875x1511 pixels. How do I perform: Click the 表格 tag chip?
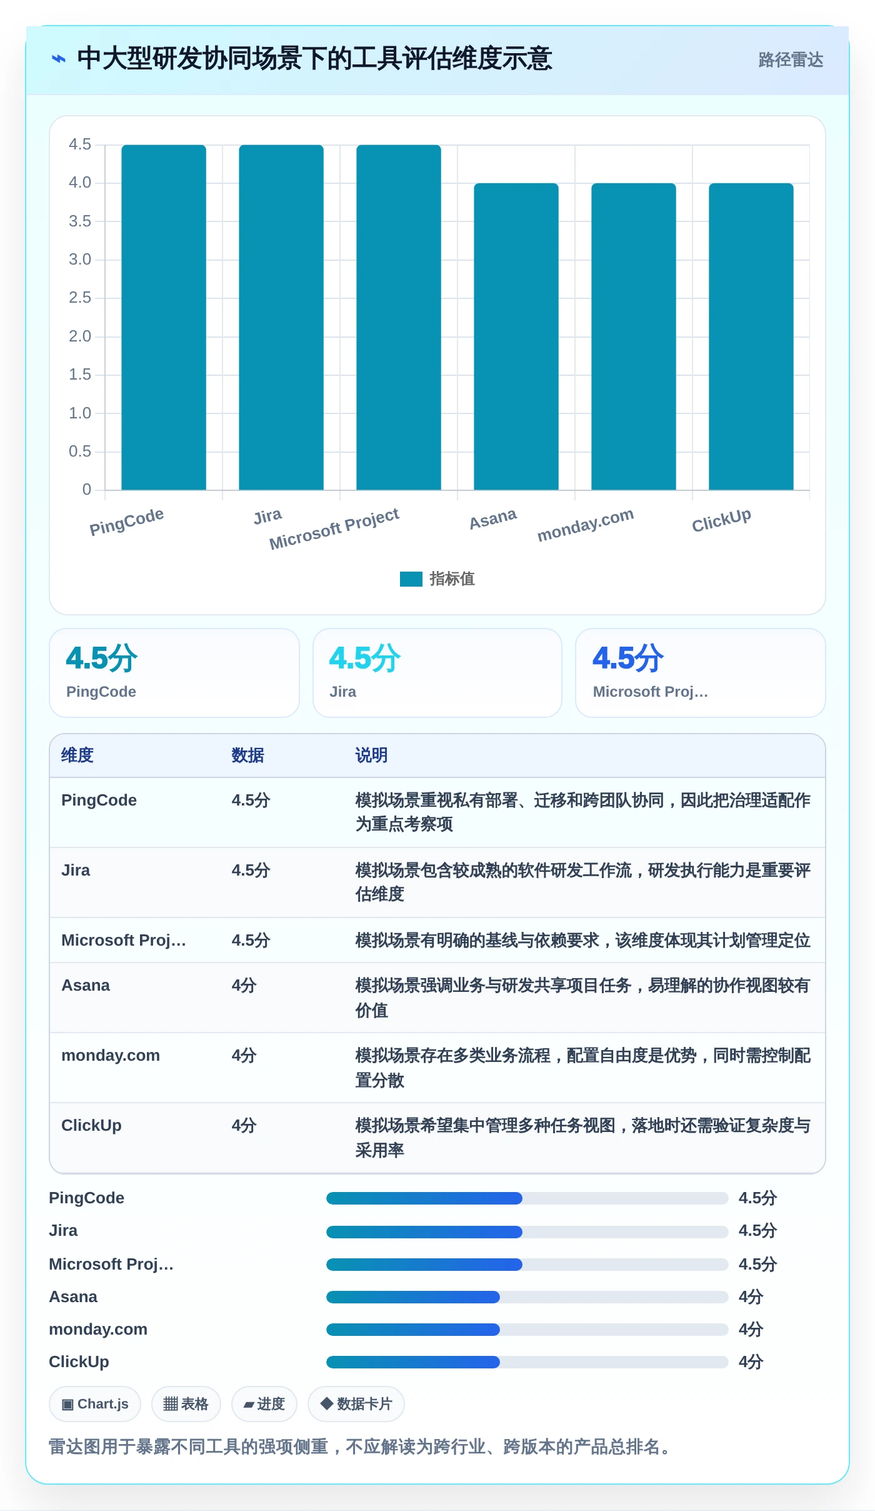point(186,1404)
